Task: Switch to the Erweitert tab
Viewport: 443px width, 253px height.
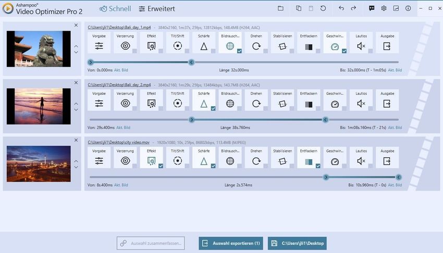Action: [157, 8]
